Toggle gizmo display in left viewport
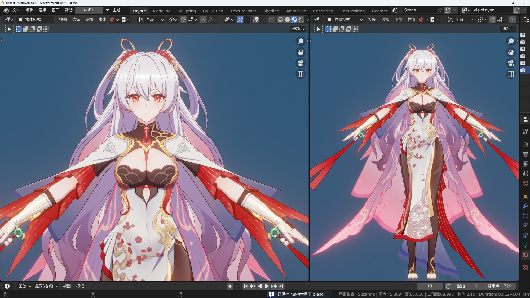 [240, 20]
